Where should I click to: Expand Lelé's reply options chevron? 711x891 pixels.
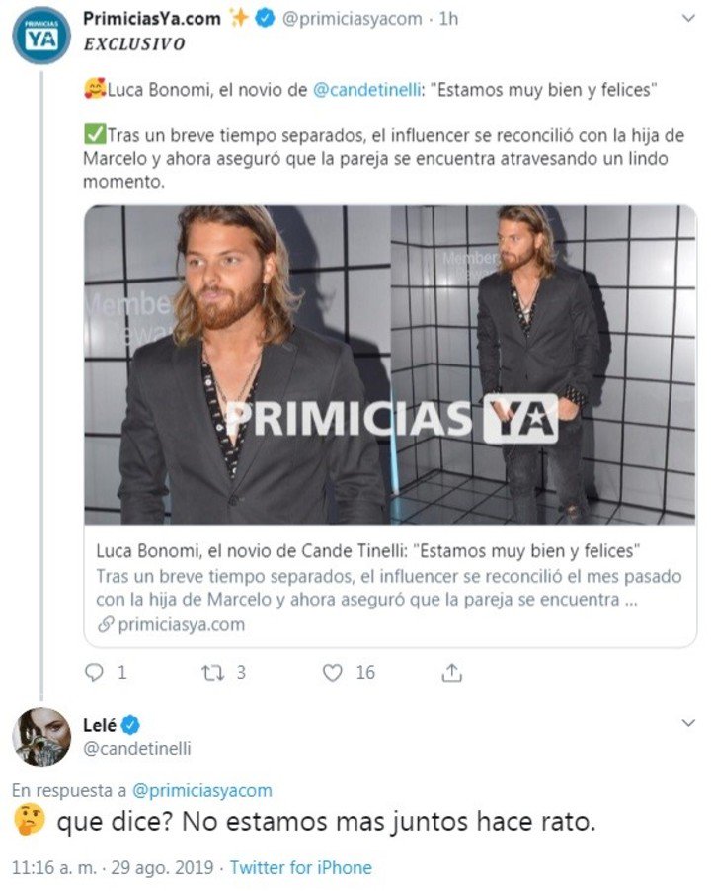(x=688, y=724)
